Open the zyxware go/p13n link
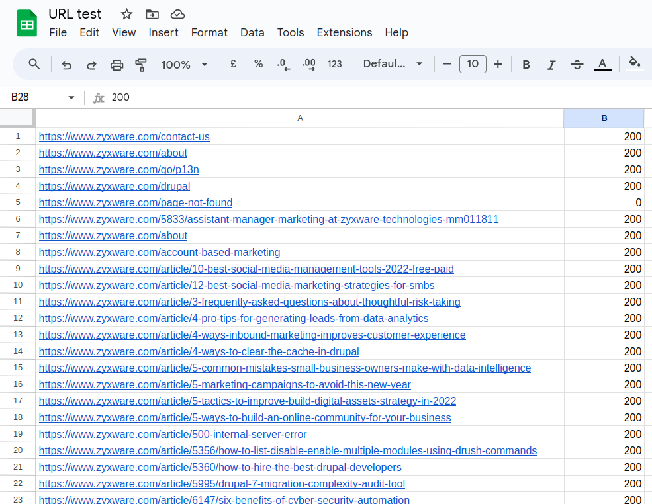 point(119,169)
